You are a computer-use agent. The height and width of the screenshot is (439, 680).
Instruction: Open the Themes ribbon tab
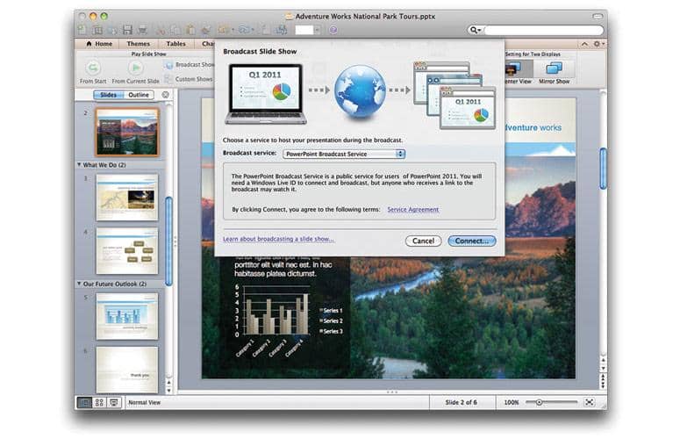[138, 43]
